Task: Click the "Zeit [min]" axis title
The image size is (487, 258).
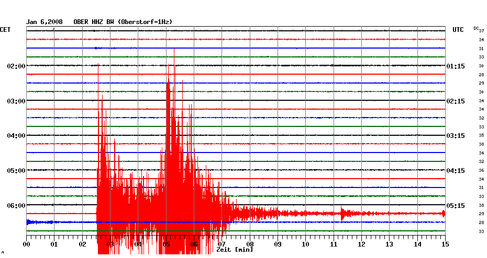Action: pos(235,250)
